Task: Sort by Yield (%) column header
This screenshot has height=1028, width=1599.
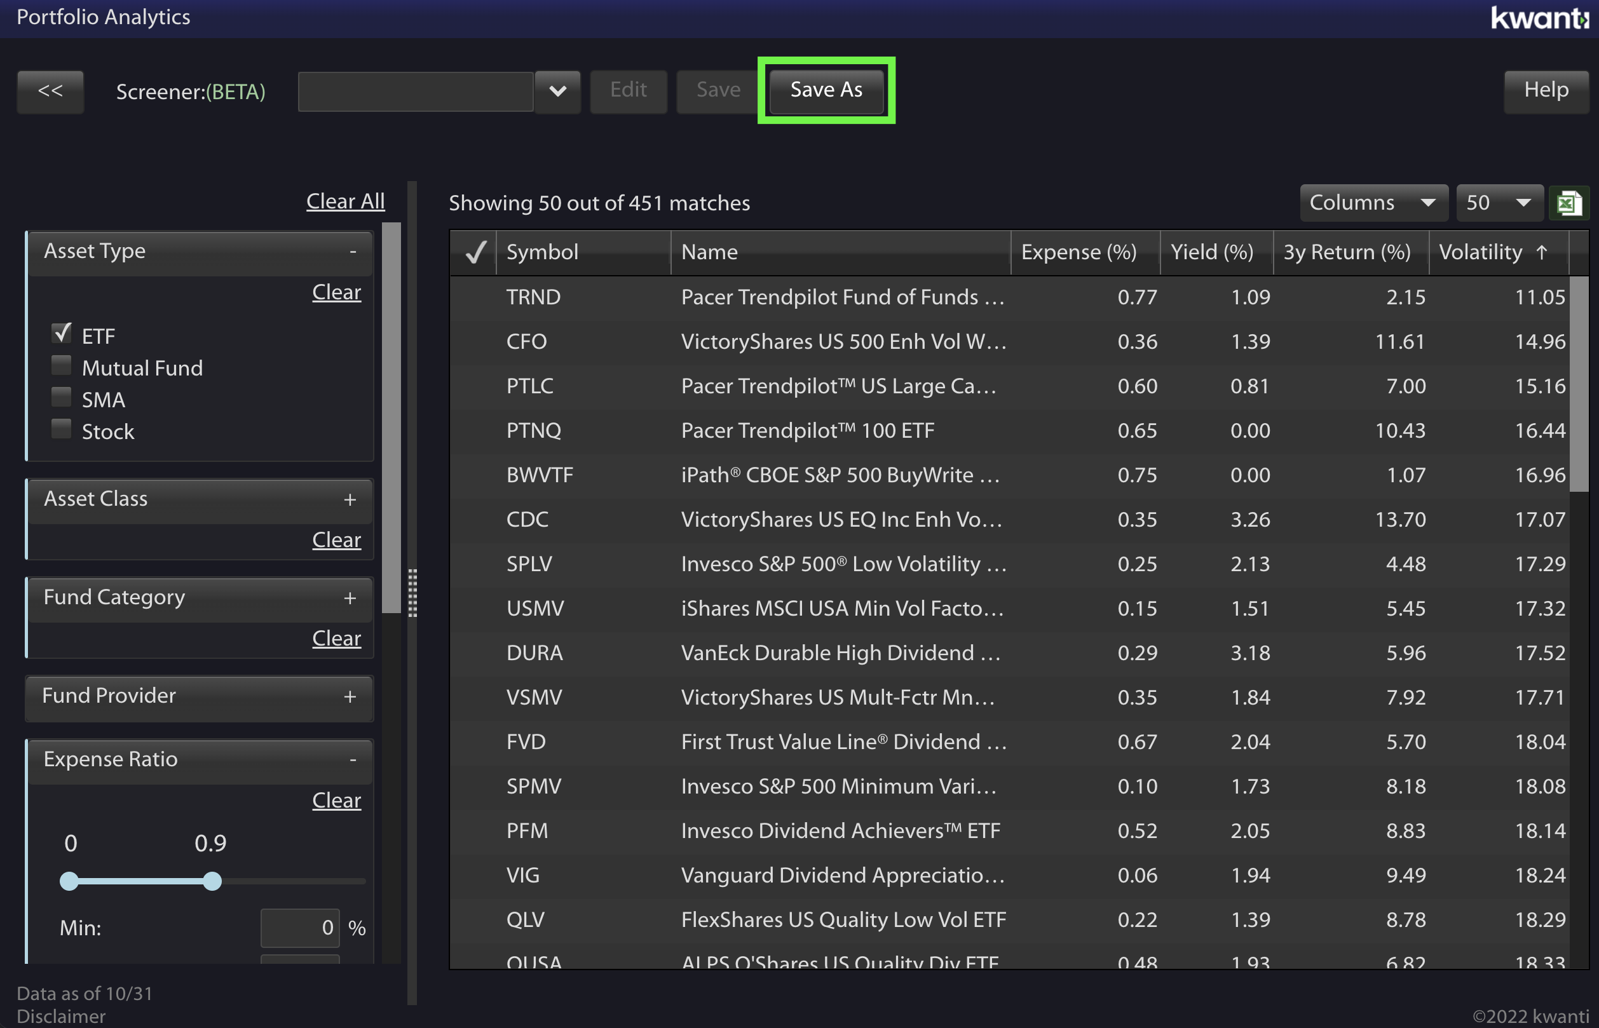Action: coord(1217,252)
